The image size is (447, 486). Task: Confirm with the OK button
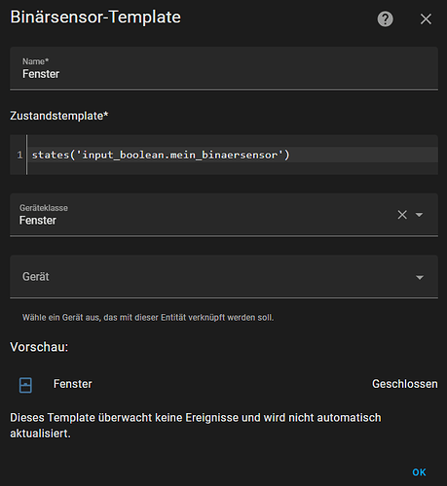tap(419, 472)
